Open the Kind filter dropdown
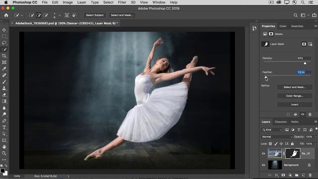318x179 pixels. (272, 130)
